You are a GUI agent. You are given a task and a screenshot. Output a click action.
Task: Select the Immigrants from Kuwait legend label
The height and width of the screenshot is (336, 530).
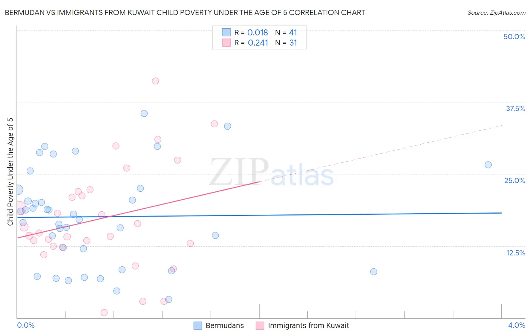click(x=308, y=325)
